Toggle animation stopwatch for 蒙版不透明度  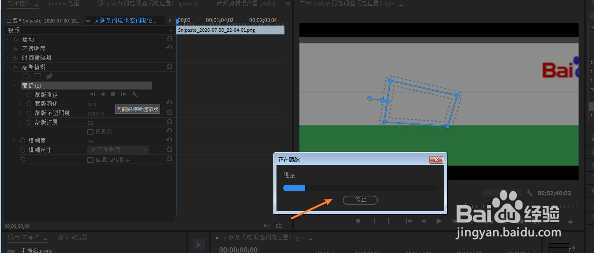(x=29, y=113)
